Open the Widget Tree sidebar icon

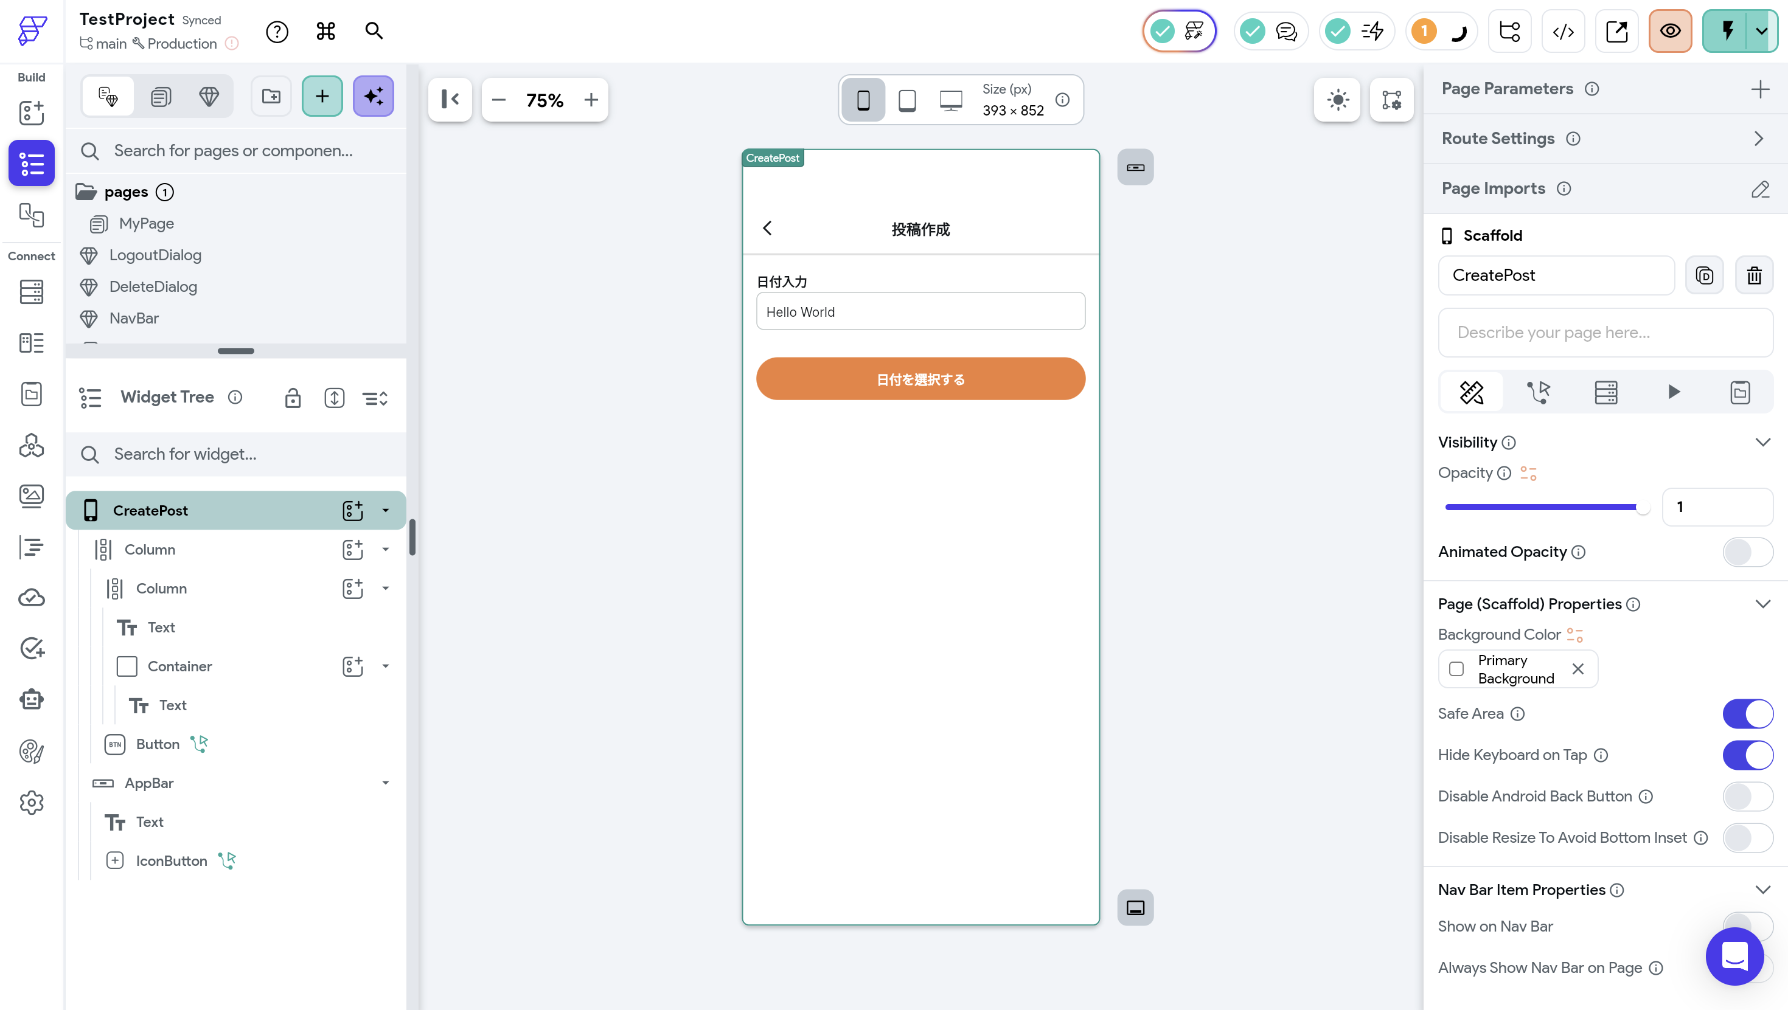coord(31,164)
